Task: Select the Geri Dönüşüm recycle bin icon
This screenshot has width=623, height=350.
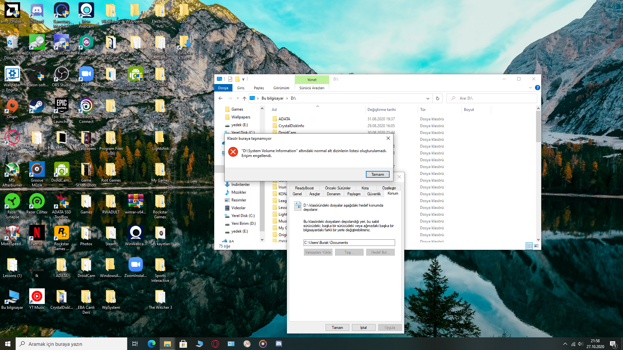Action: [x=12, y=47]
